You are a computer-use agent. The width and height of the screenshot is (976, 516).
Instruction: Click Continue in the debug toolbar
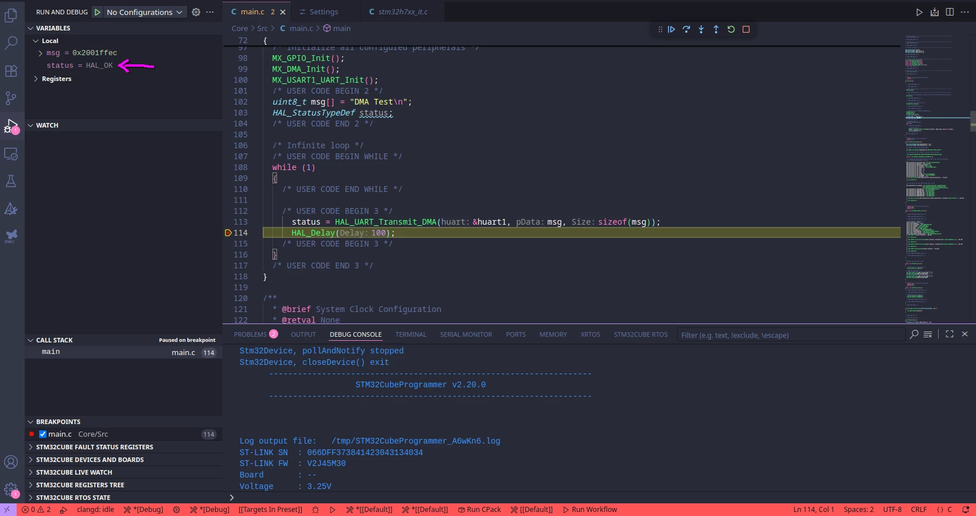[671, 29]
